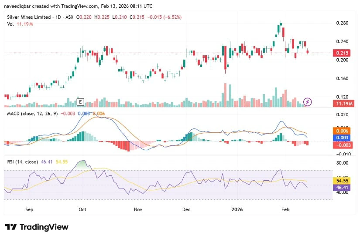Screen dimensions: 360x239
Task: Click the red 0.215 price label
Action: click(x=342, y=53)
